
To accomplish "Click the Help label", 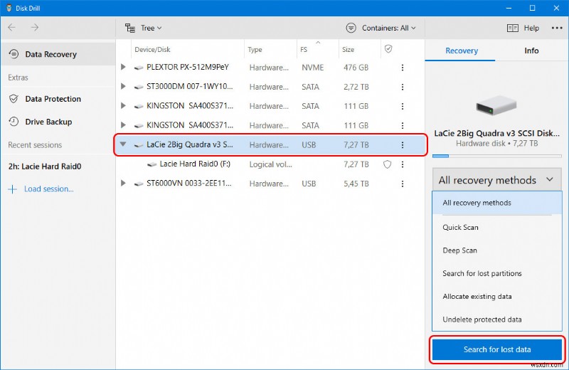I will (531, 28).
